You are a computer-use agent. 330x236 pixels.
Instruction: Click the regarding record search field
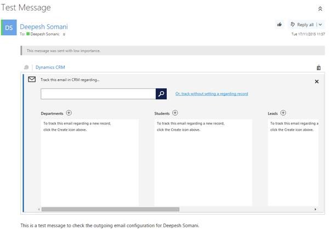98,94
